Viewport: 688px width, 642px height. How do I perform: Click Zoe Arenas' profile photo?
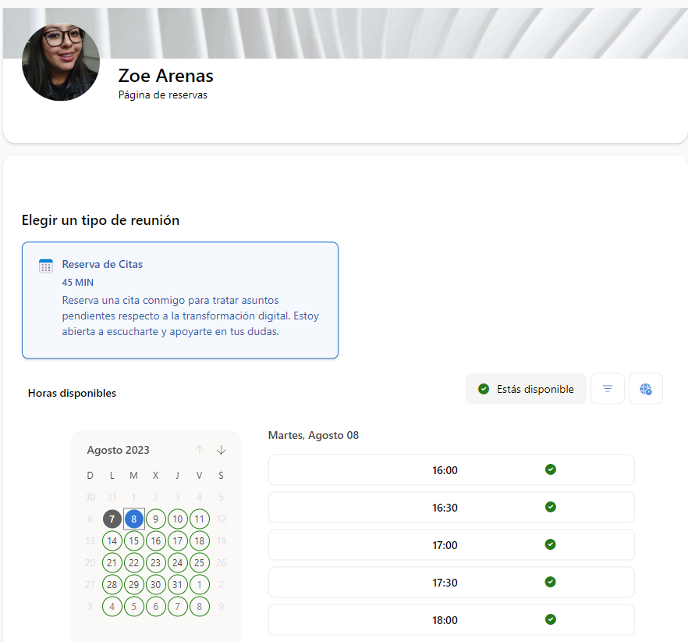(60, 62)
